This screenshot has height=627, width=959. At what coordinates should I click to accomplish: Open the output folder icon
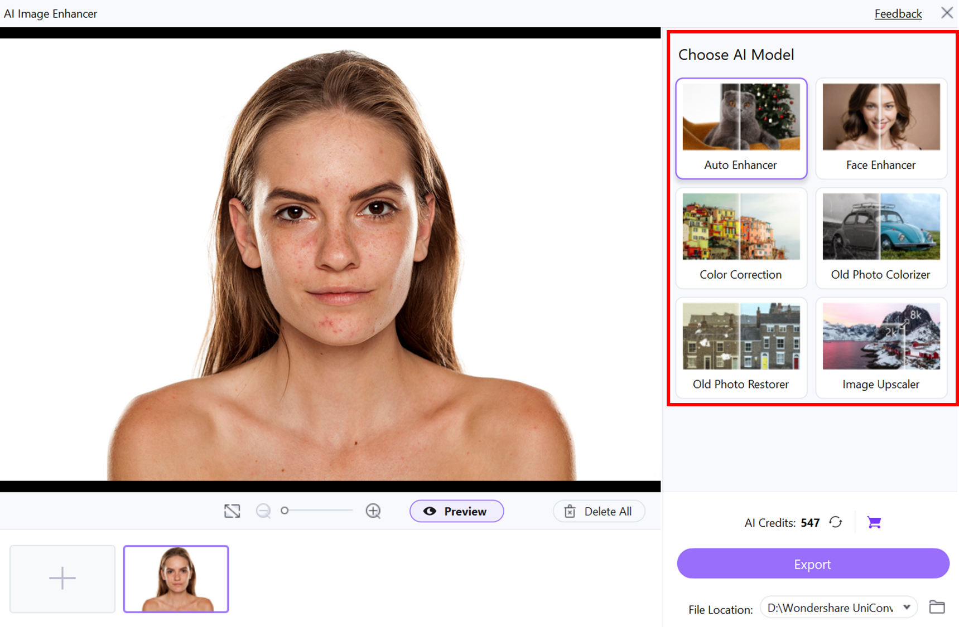click(x=937, y=607)
